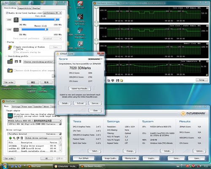Click the Change button under Settings
This screenshot has height=169, width=211.
(130, 151)
